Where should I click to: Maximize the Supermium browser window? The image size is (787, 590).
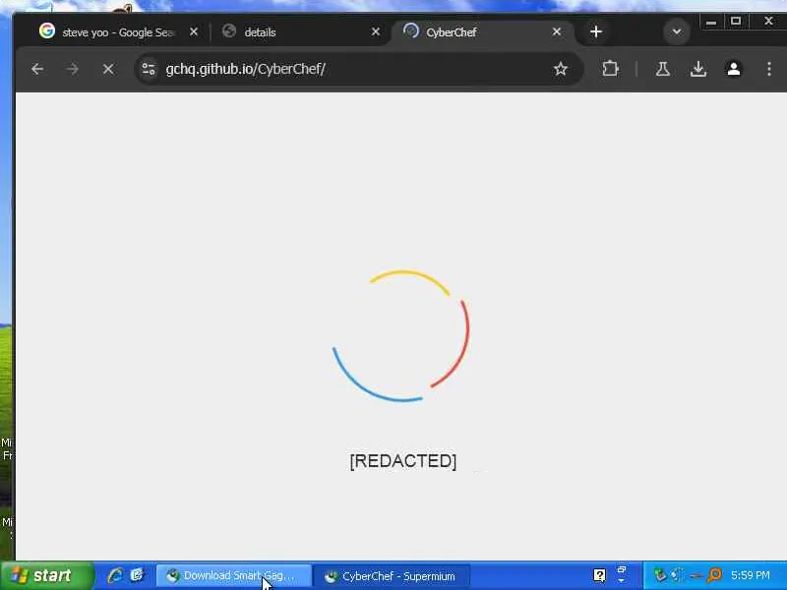(x=736, y=22)
